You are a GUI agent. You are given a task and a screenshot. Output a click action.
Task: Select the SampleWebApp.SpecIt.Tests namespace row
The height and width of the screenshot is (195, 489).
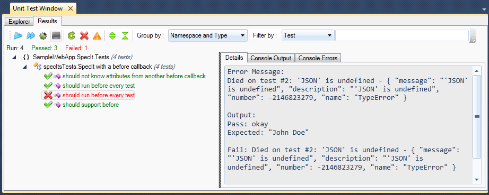point(82,57)
